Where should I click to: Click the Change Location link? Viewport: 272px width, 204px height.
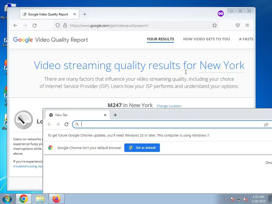(169, 106)
